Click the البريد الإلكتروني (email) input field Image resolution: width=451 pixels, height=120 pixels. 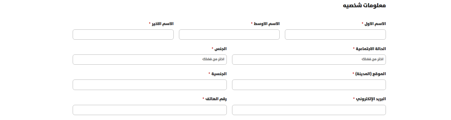click(309, 110)
